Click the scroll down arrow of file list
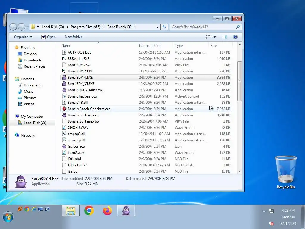This screenshot has height=229, width=305. pyautogui.click(x=240, y=171)
